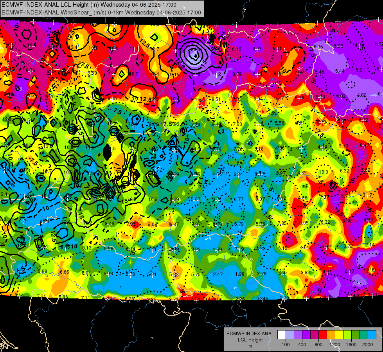383x352 pixels.
Task: Click the wind shear value 2.60
Action: 349,271
